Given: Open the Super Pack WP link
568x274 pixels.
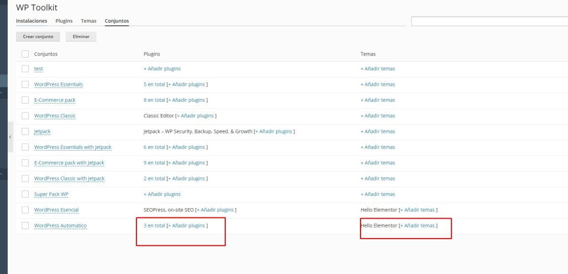Looking at the screenshot, I should point(51,194).
